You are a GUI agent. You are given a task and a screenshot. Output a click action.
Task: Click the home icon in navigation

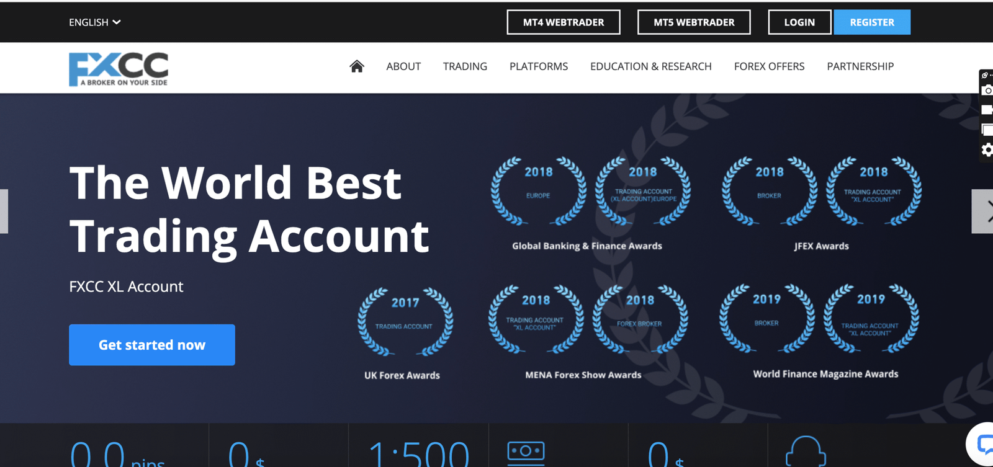coord(356,66)
